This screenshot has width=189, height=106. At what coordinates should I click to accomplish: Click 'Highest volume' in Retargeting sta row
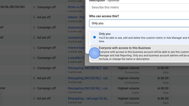click(x=128, y=68)
